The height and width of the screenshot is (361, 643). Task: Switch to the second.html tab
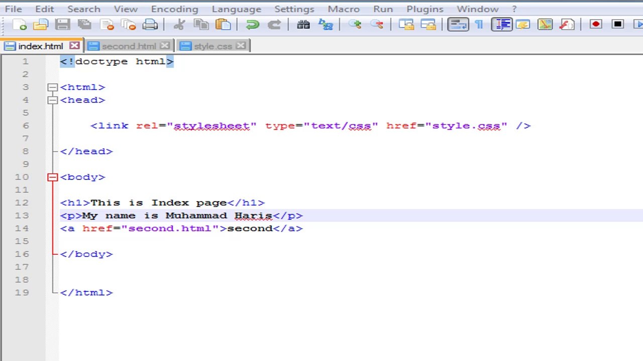tap(129, 46)
